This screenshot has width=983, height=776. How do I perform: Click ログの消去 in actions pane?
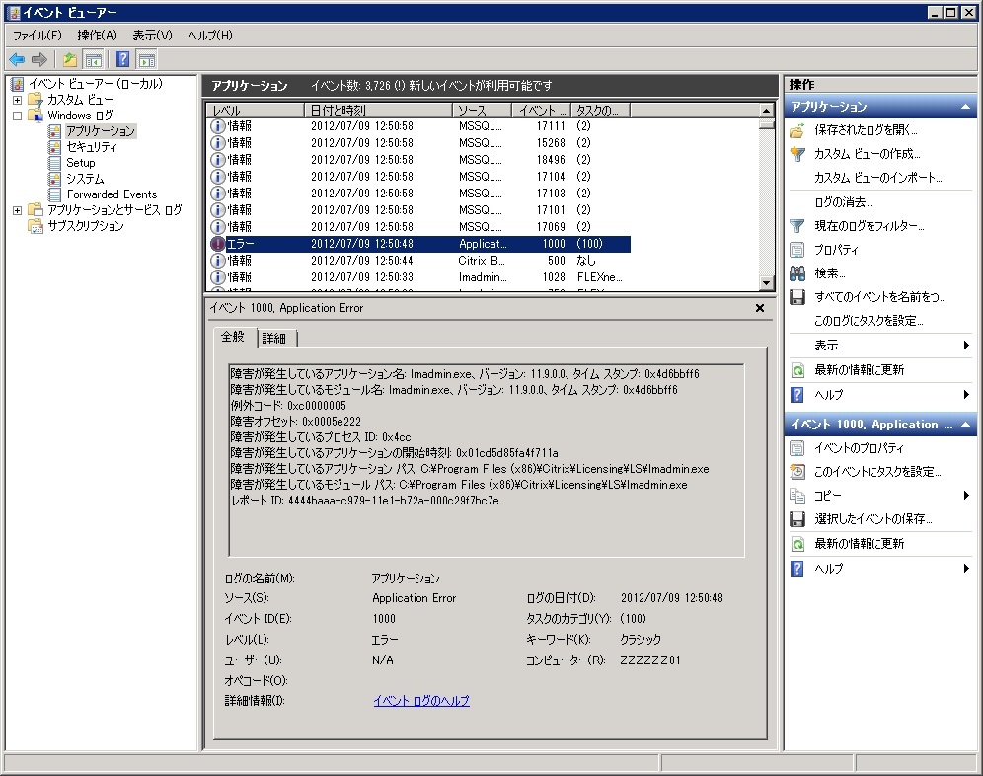pos(843,202)
